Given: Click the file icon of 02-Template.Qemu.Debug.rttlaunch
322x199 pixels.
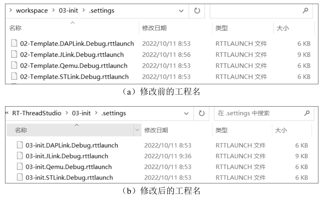Looking at the screenshot, I should click(x=14, y=66).
